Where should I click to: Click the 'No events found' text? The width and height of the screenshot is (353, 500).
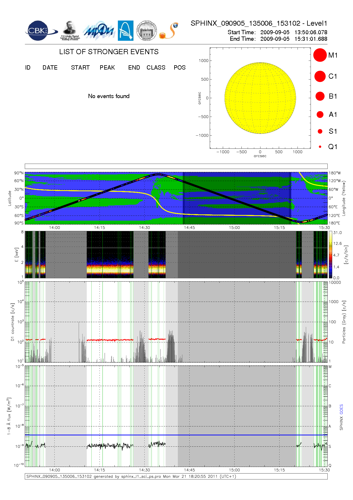109,96
